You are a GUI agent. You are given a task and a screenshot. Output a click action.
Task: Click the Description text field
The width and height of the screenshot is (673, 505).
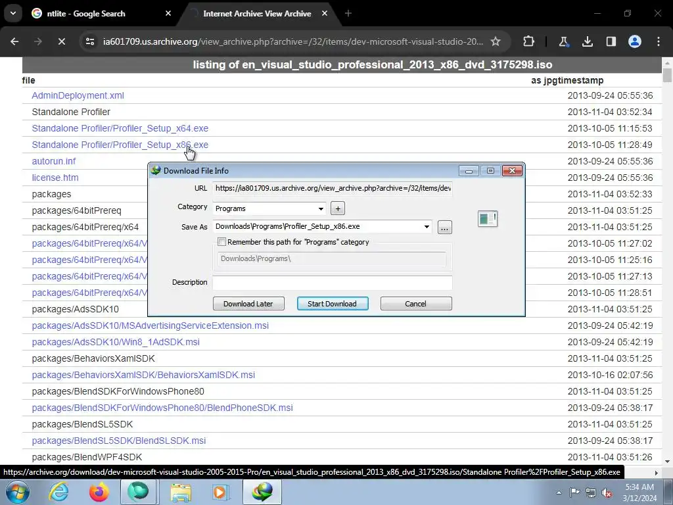(333, 283)
